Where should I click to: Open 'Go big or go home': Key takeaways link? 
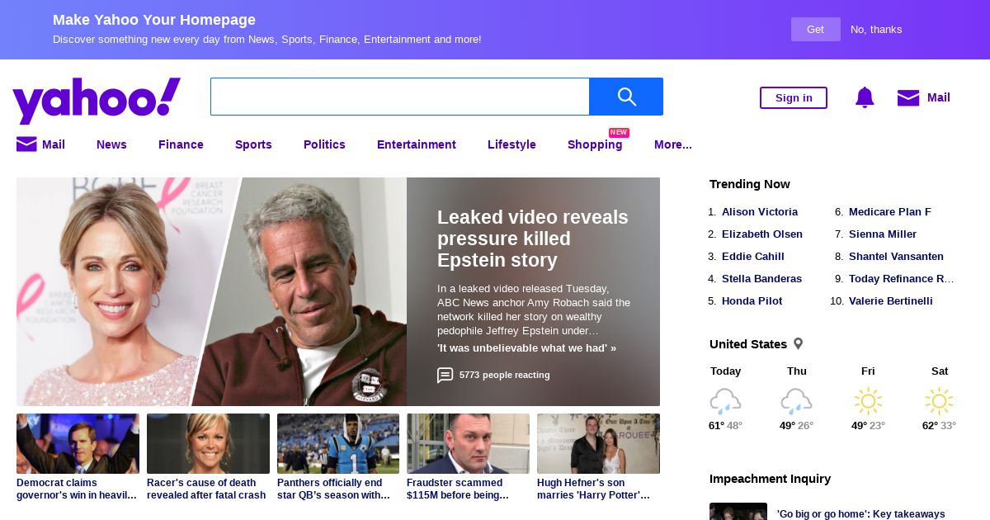coord(861,514)
